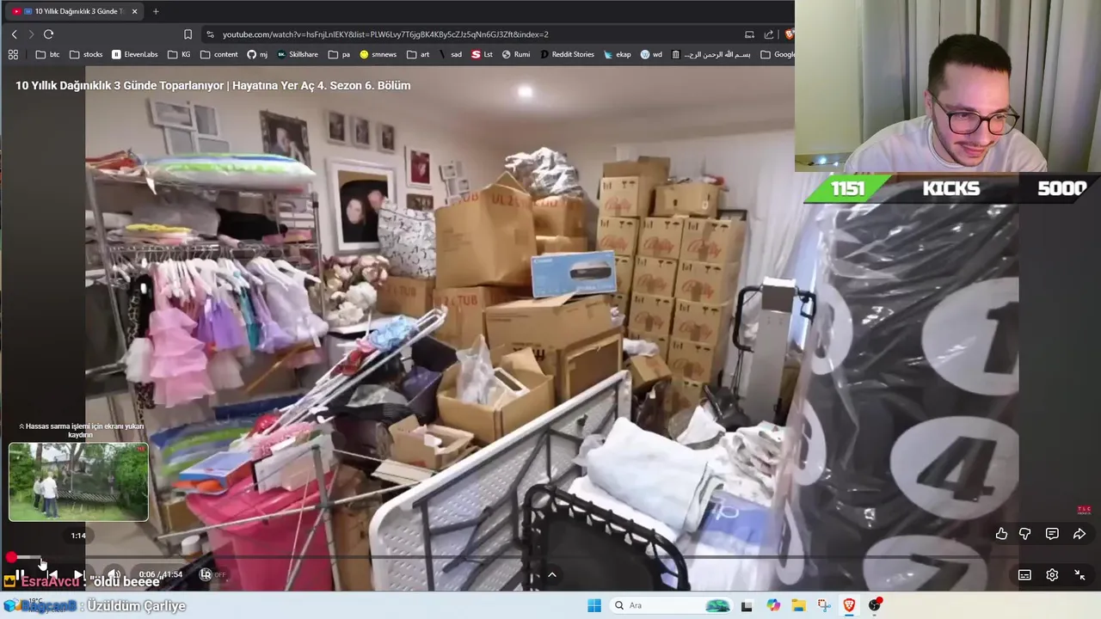Viewport: 1101px width, 619px height.
Task: Open the player settings gear
Action: tap(1052, 575)
